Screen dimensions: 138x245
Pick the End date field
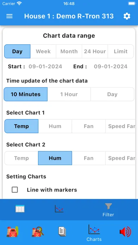111,67
